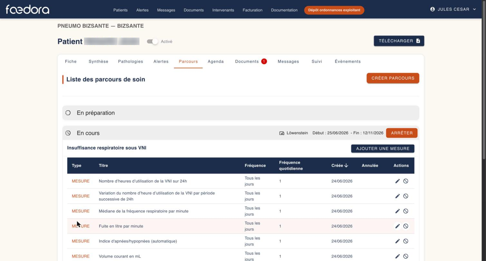This screenshot has height=261, width=486.
Task: Click the TÉLÉCHARGER button
Action: (399, 41)
